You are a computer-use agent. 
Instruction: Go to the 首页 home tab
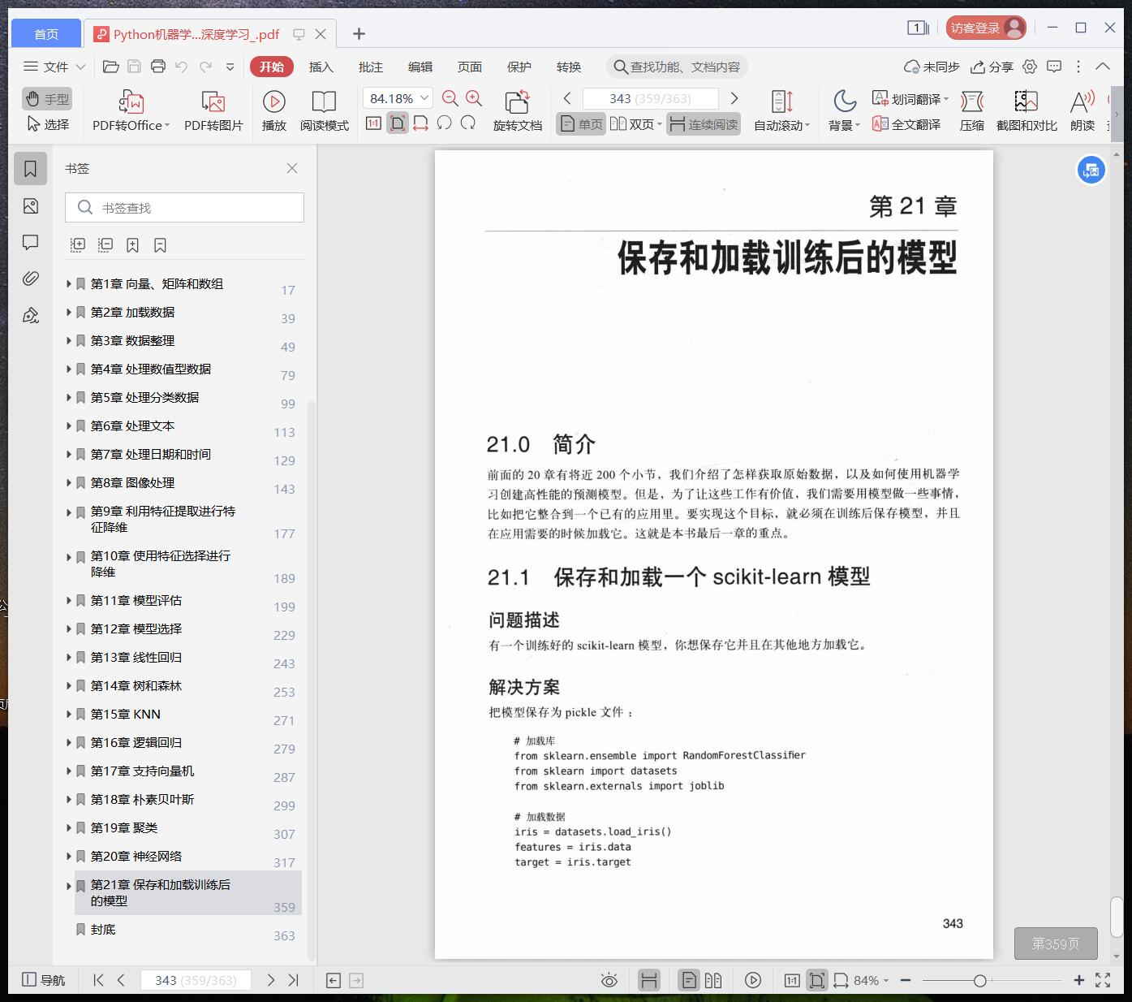46,33
